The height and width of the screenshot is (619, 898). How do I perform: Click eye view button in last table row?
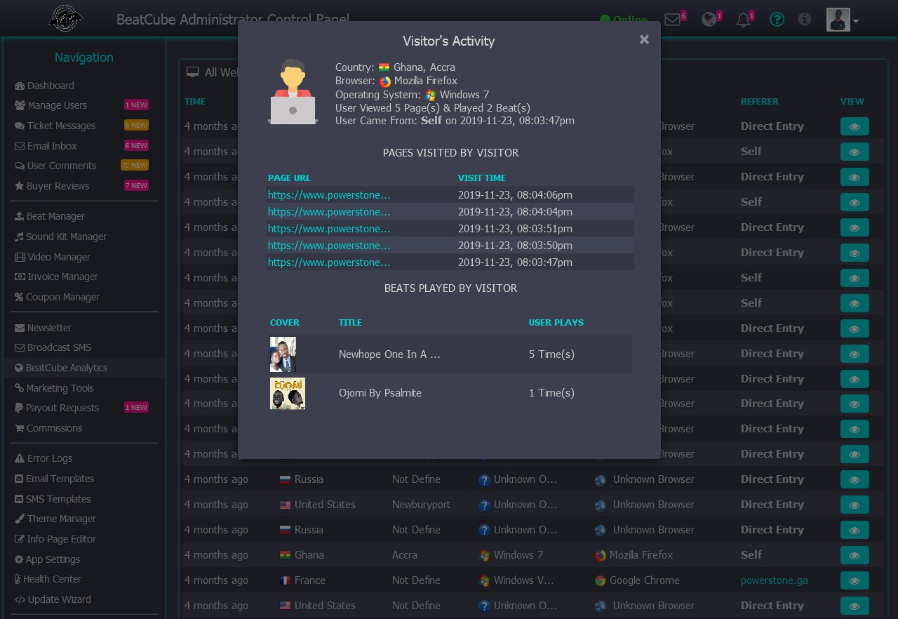click(855, 606)
